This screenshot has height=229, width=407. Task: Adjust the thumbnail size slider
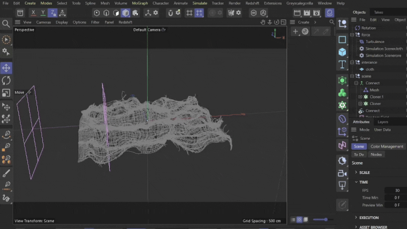323,220
